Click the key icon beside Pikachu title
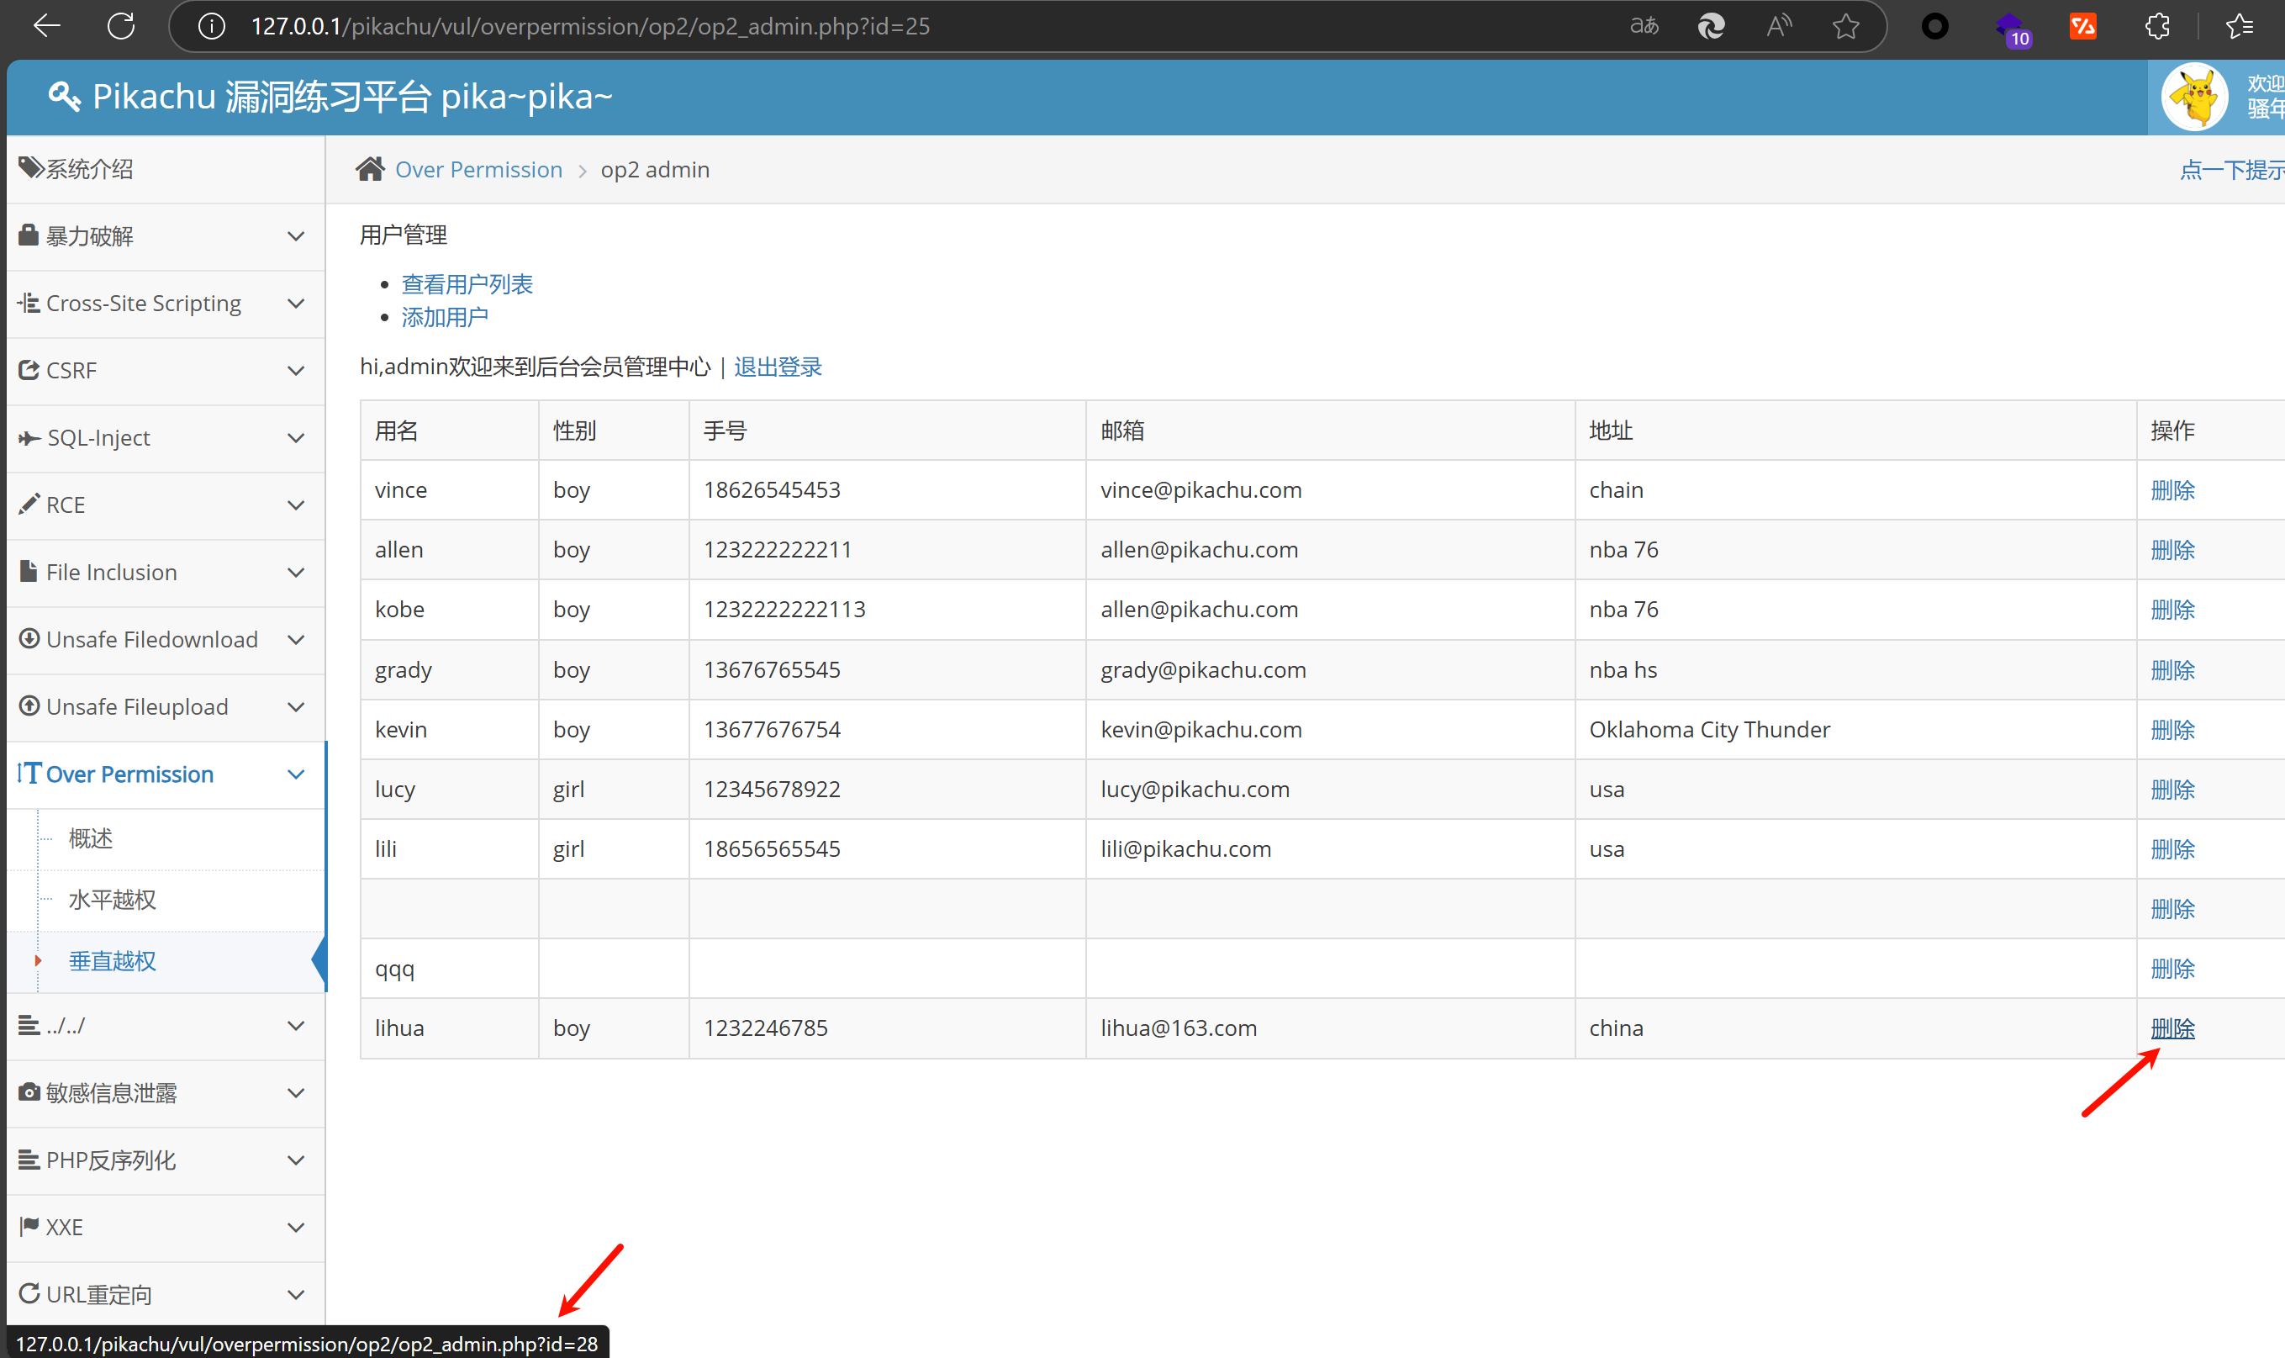Viewport: 2285px width, 1358px height. pos(64,96)
